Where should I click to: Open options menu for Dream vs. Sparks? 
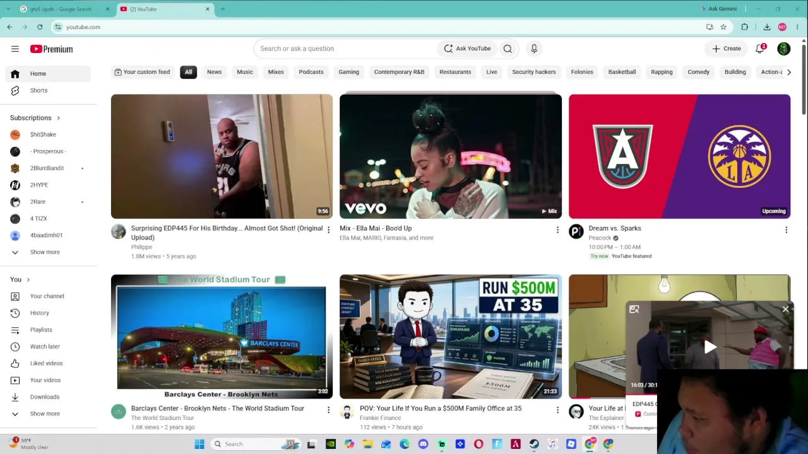point(786,230)
